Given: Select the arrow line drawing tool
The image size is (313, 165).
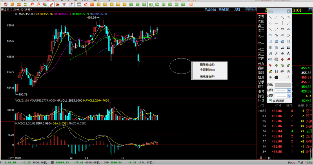Looking at the screenshot, I should pos(276,29).
